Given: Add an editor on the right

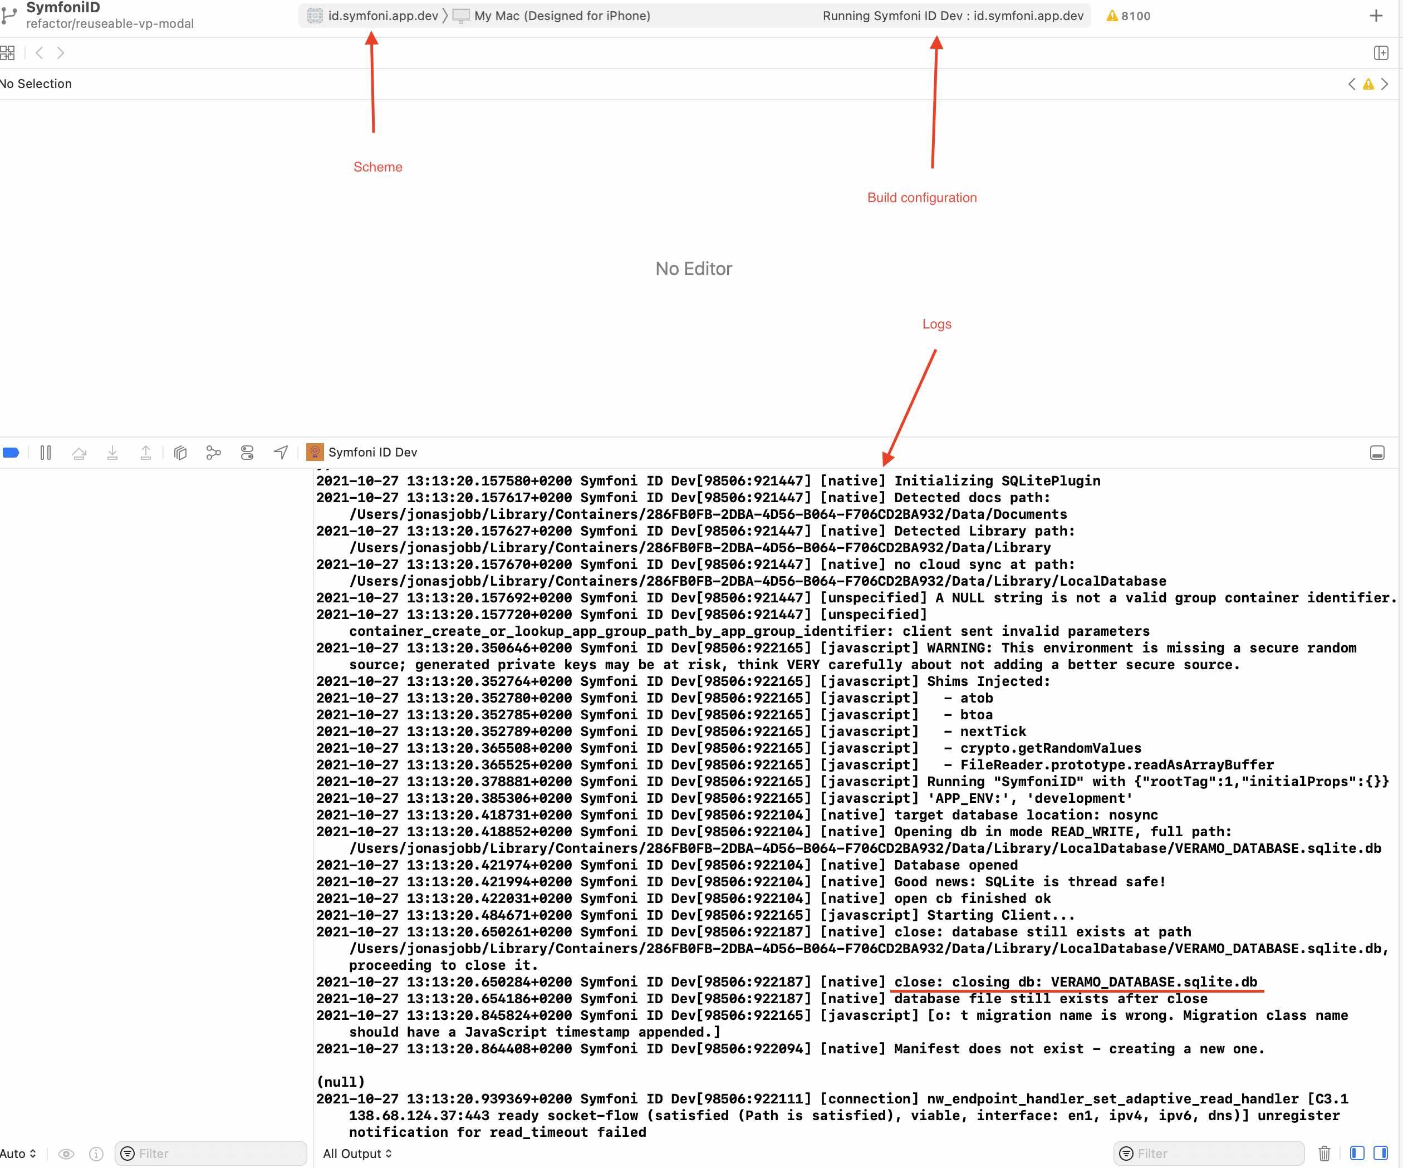Looking at the screenshot, I should click(x=1381, y=53).
